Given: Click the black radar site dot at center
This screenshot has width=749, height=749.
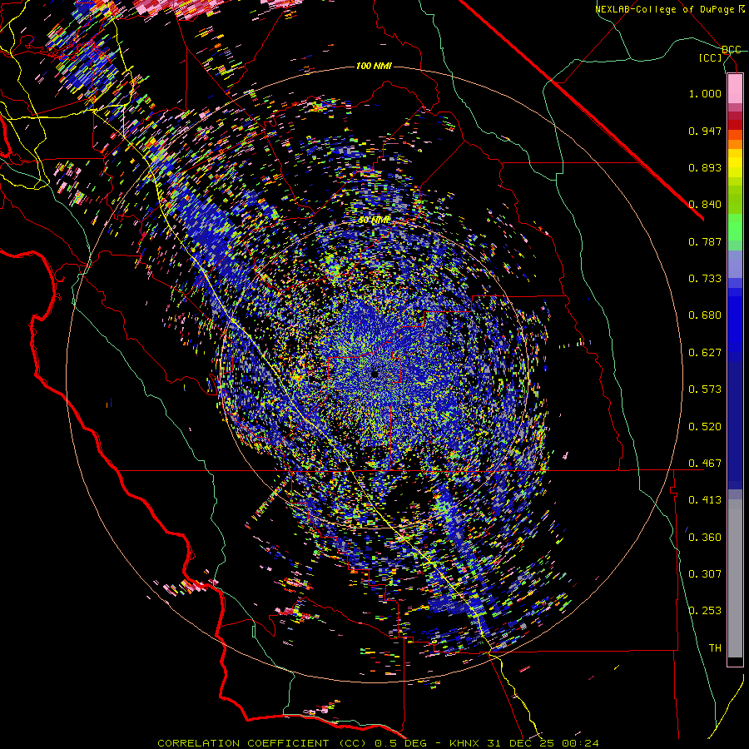Looking at the screenshot, I should click(375, 374).
